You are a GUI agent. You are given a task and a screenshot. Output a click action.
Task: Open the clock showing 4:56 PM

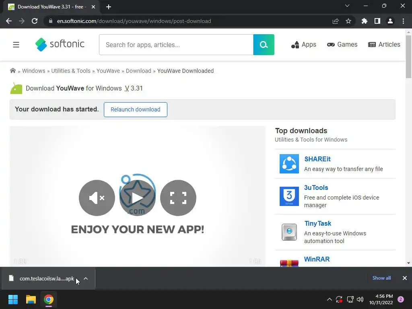click(381, 299)
